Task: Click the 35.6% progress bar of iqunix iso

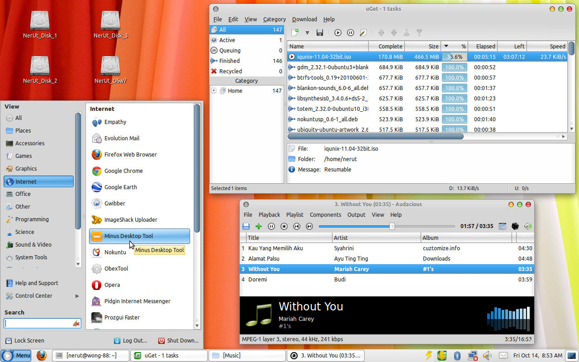Action: tap(455, 57)
